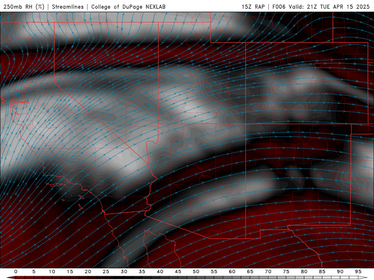Pick the color bar swatch between 40 and 45
This screenshot has width=374, height=280.
(x=169, y=278)
